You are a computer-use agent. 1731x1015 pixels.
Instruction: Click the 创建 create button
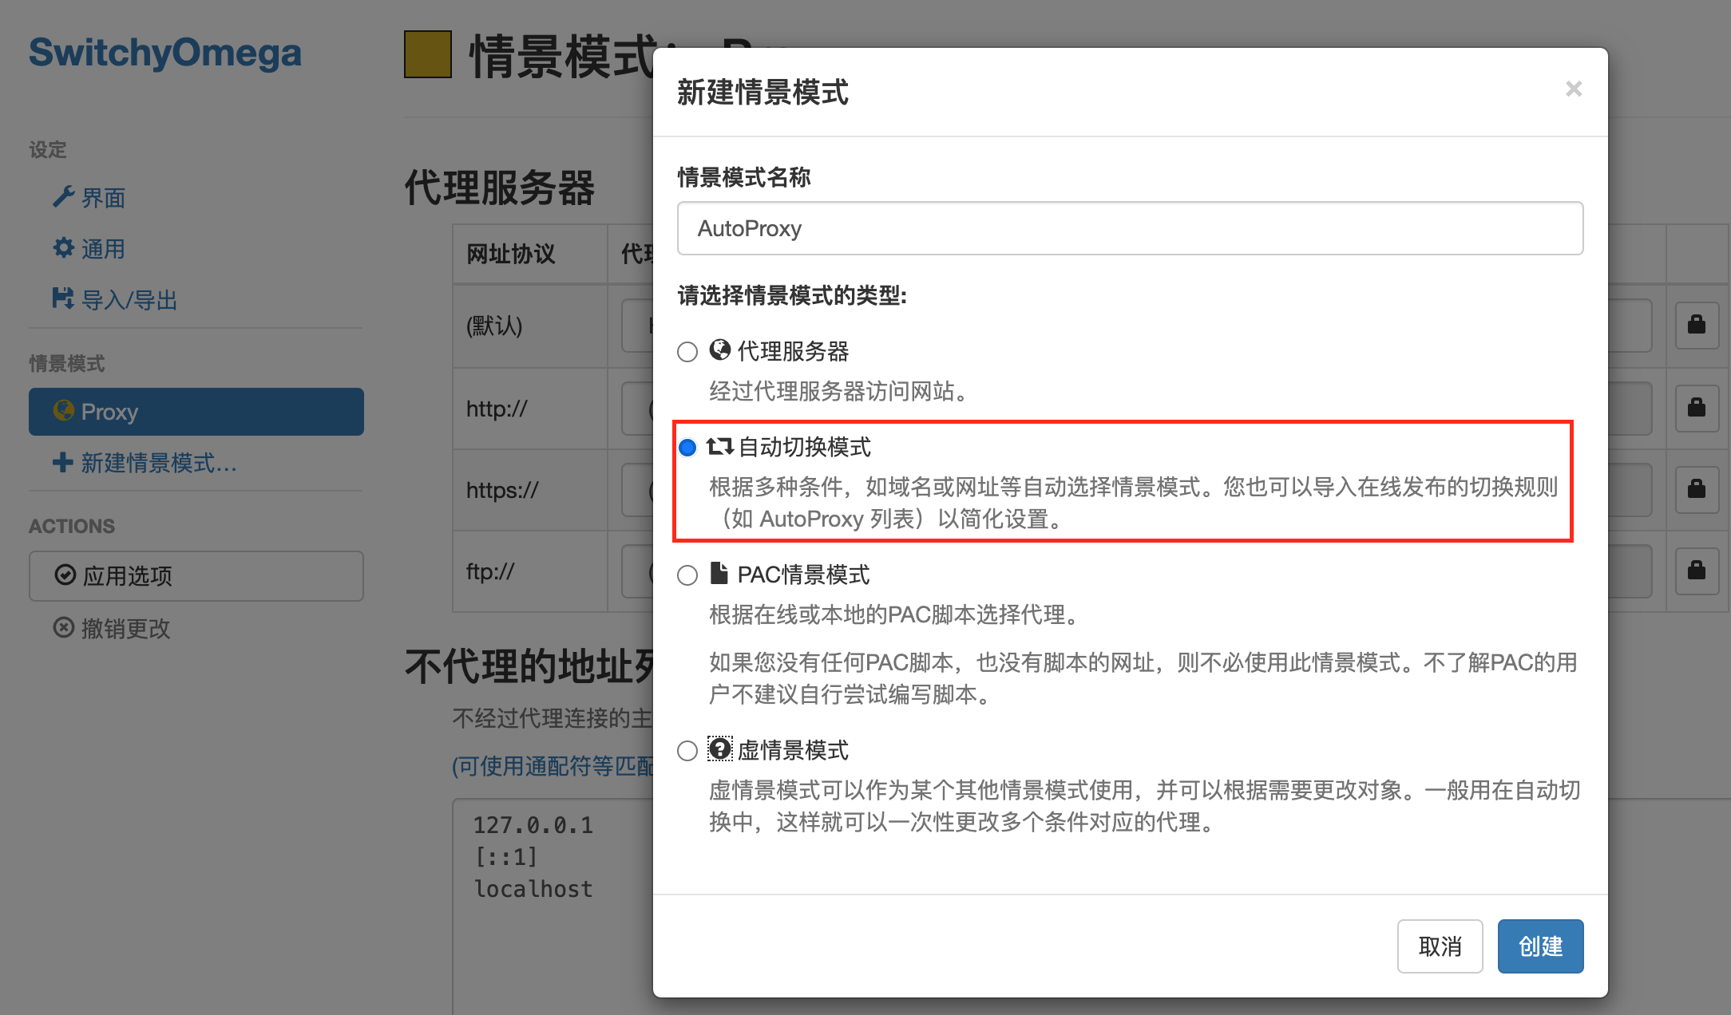1540,946
